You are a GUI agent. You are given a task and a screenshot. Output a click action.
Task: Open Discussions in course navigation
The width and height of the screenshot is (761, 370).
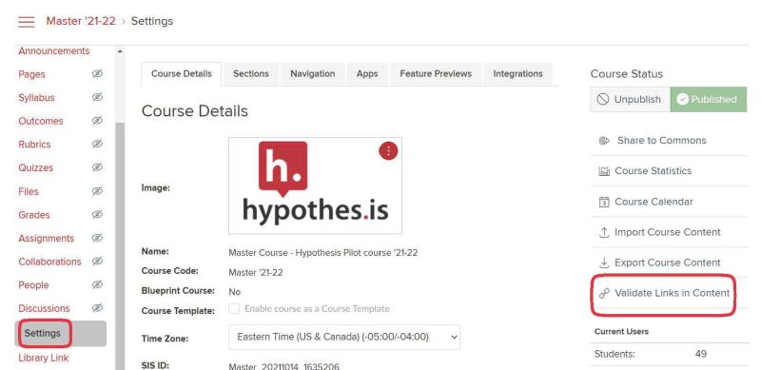[44, 308]
